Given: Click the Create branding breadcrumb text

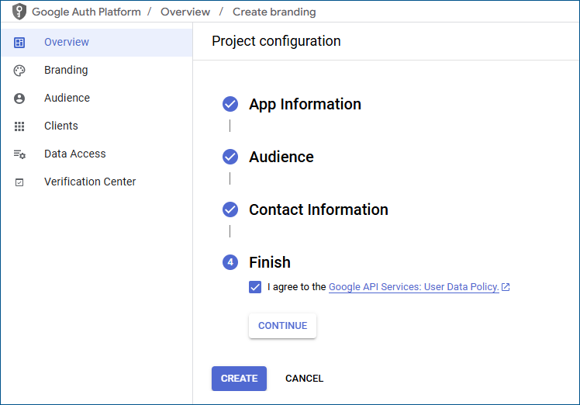Looking at the screenshot, I should pyautogui.click(x=274, y=12).
